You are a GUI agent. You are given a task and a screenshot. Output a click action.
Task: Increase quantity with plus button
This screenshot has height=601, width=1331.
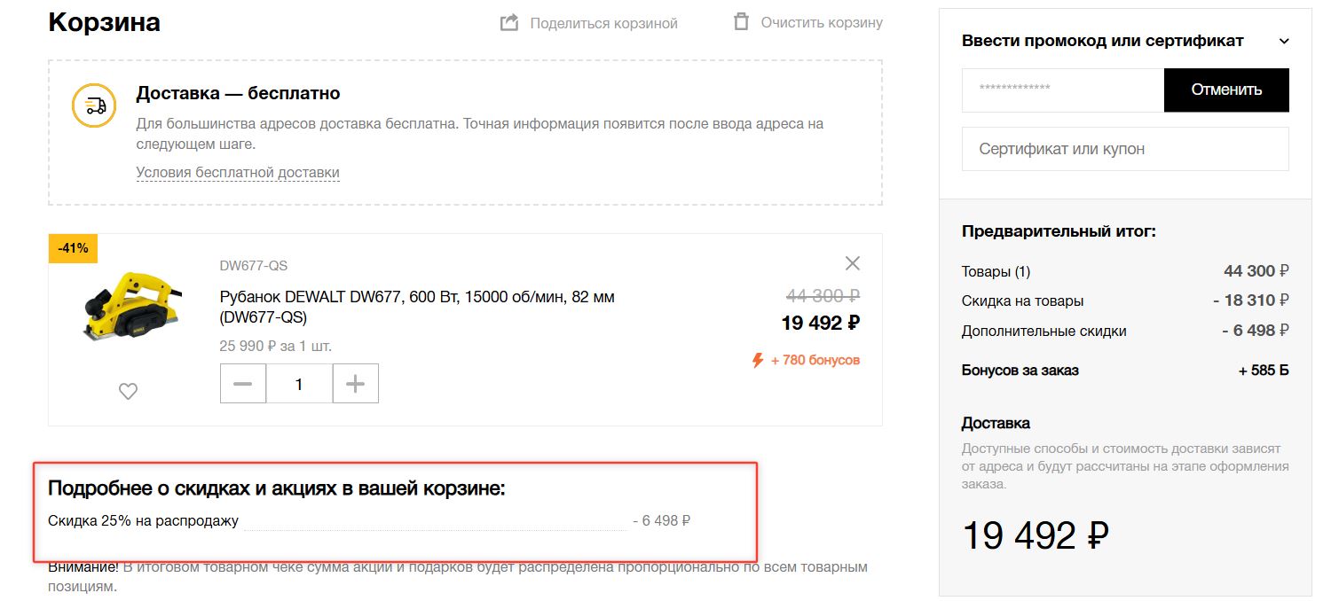(x=355, y=384)
